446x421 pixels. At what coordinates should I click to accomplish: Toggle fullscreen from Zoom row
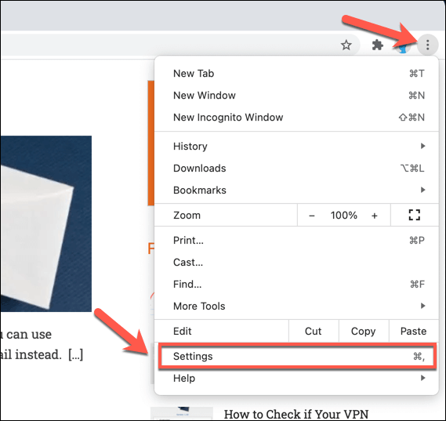[x=414, y=215]
